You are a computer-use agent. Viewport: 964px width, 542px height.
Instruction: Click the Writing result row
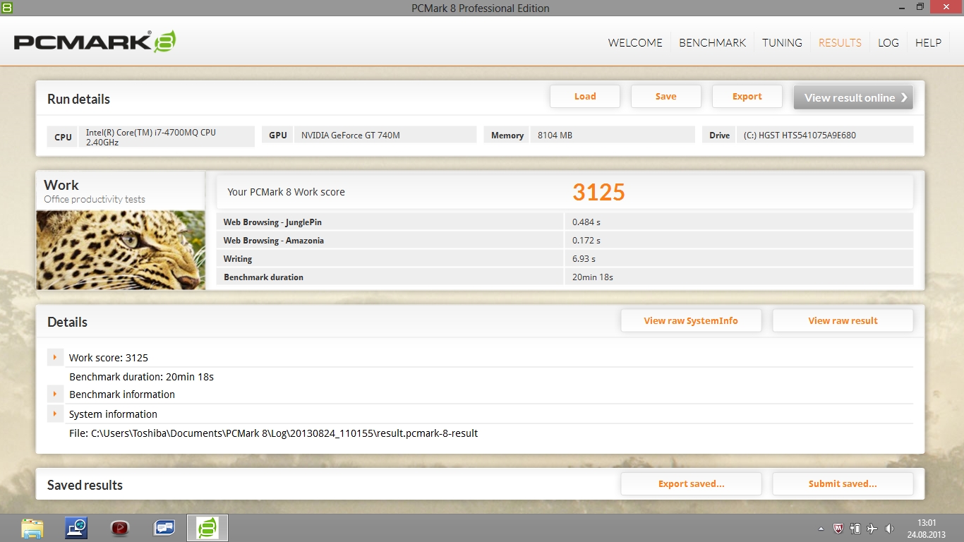pyautogui.click(x=565, y=258)
